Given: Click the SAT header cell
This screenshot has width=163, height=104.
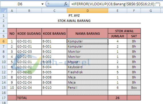Looking at the screenshot, I should pos(134,36).
